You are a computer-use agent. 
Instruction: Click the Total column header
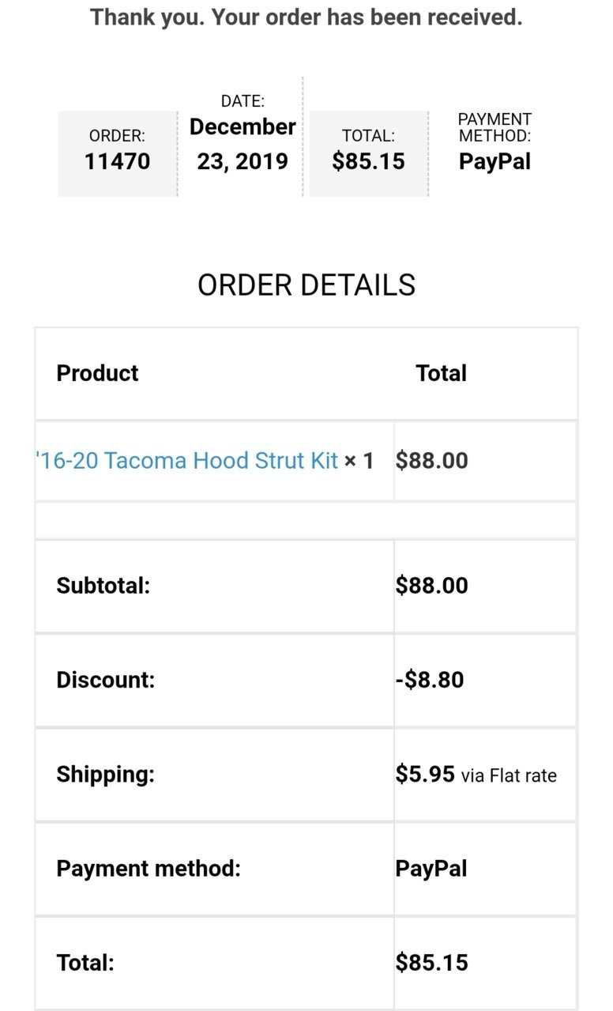442,373
